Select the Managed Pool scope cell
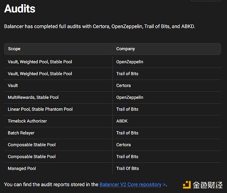Image resolution: width=227 pixels, height=193 pixels. [22, 168]
